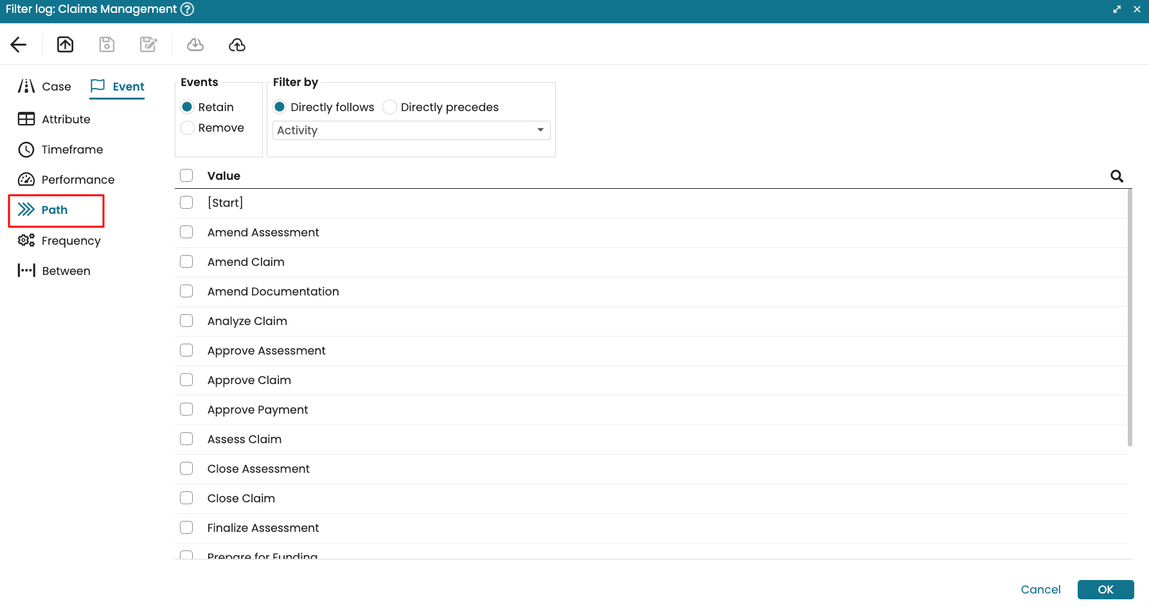Click the Cancel link

tap(1040, 590)
